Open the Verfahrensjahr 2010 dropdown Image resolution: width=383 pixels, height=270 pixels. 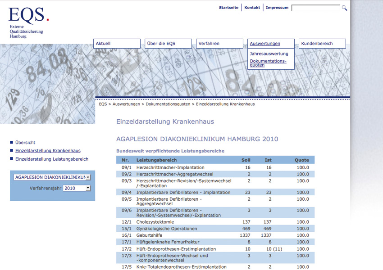click(x=77, y=188)
